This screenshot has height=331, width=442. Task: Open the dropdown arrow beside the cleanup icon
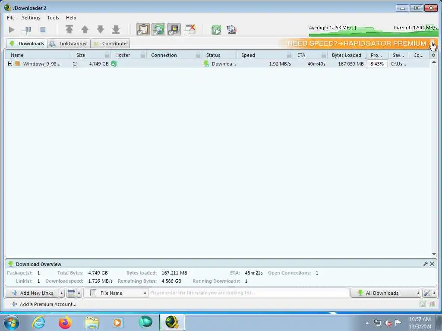79,293
